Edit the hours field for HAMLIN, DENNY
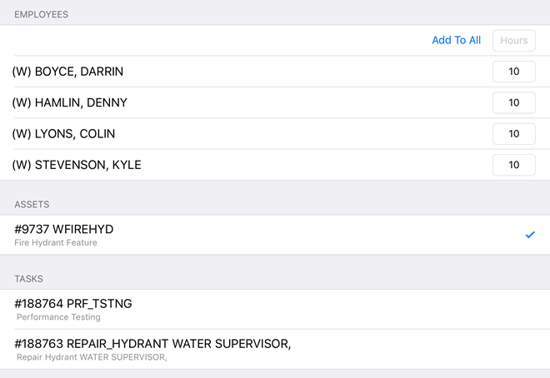The width and height of the screenshot is (550, 378). click(x=513, y=102)
